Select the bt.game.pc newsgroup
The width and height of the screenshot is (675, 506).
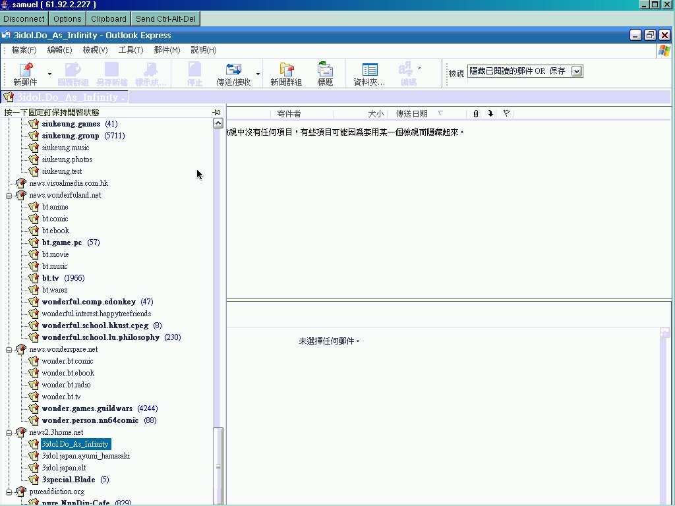[62, 242]
